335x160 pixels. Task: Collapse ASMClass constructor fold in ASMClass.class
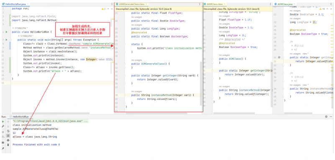pyautogui.click(x=212, y=59)
